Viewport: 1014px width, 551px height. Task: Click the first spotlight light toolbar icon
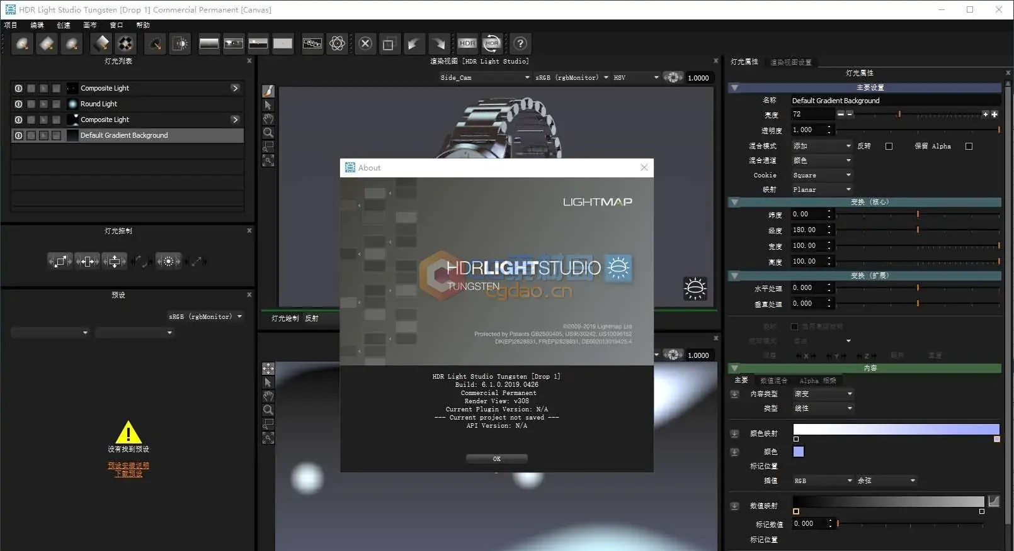pos(22,43)
